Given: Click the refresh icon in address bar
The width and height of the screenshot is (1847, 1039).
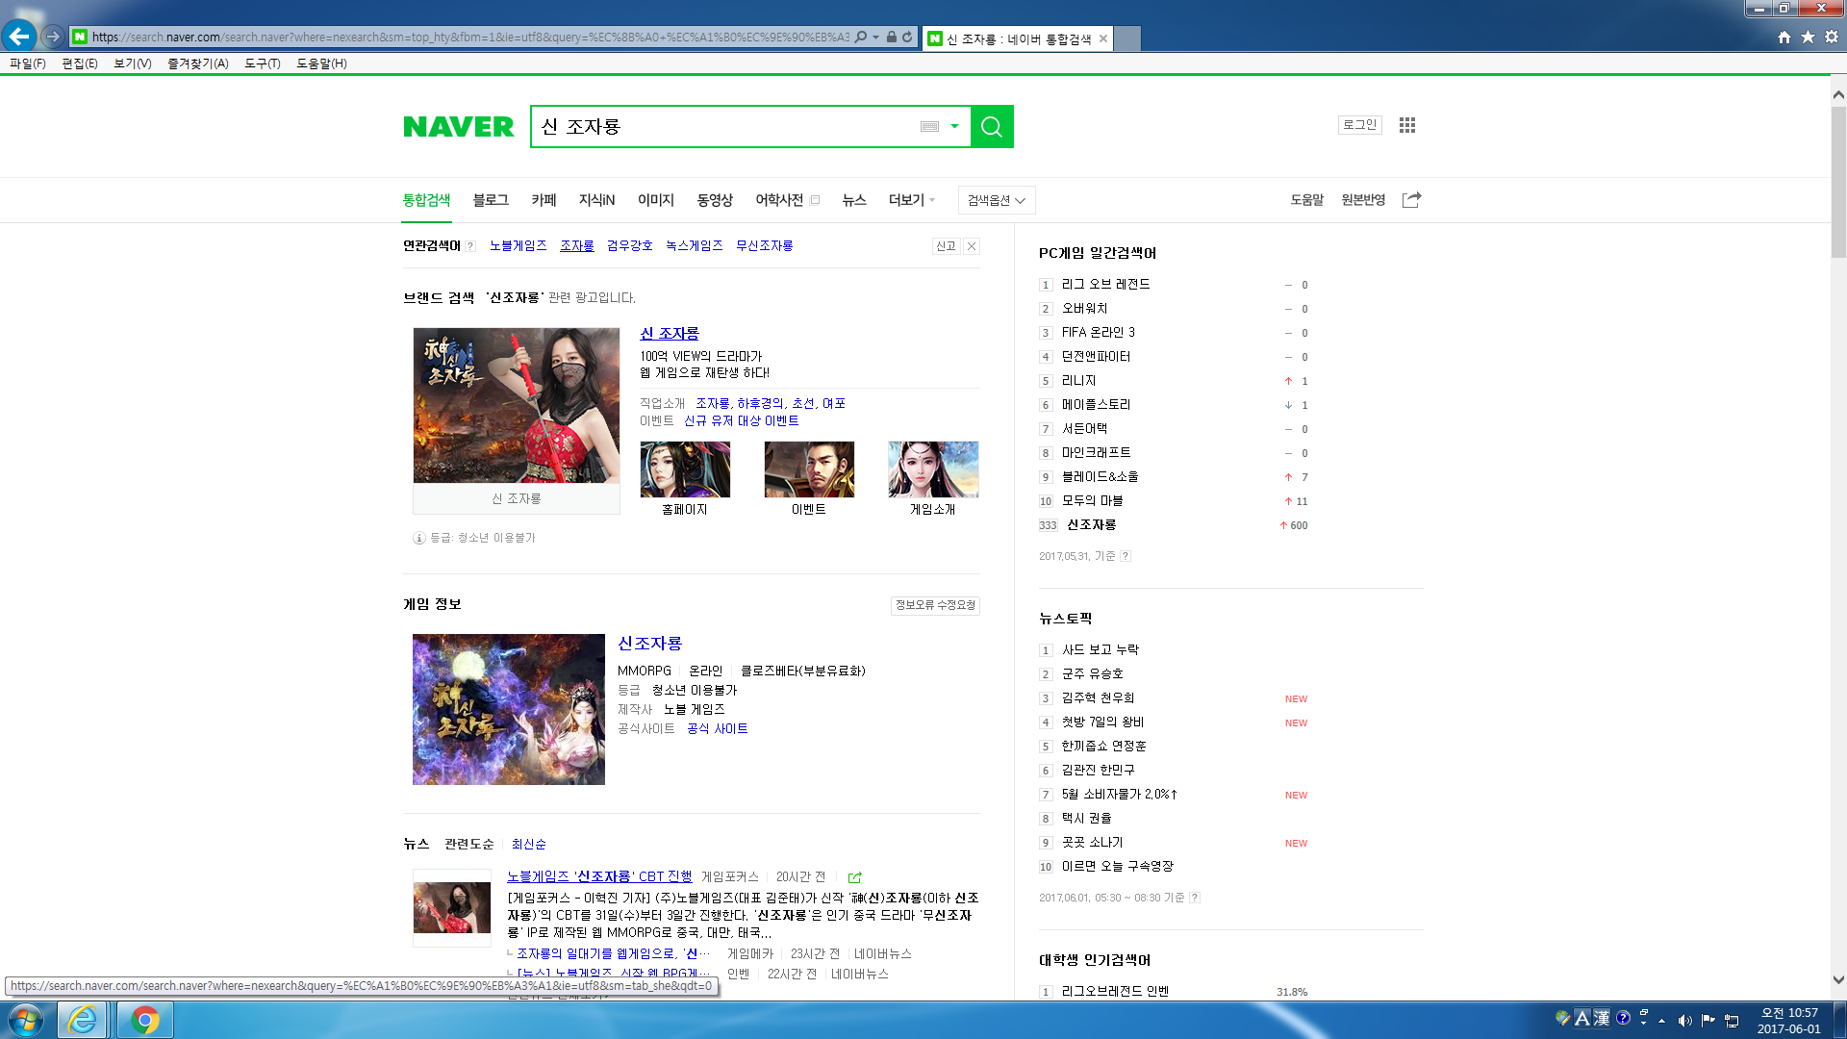Looking at the screenshot, I should [x=907, y=37].
